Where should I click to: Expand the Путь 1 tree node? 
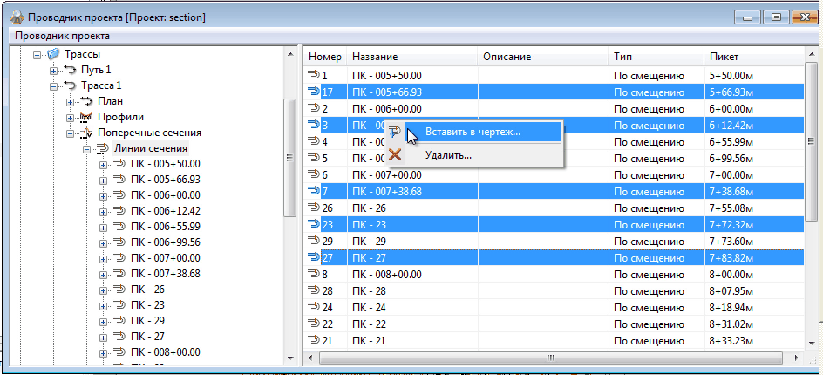click(x=54, y=70)
